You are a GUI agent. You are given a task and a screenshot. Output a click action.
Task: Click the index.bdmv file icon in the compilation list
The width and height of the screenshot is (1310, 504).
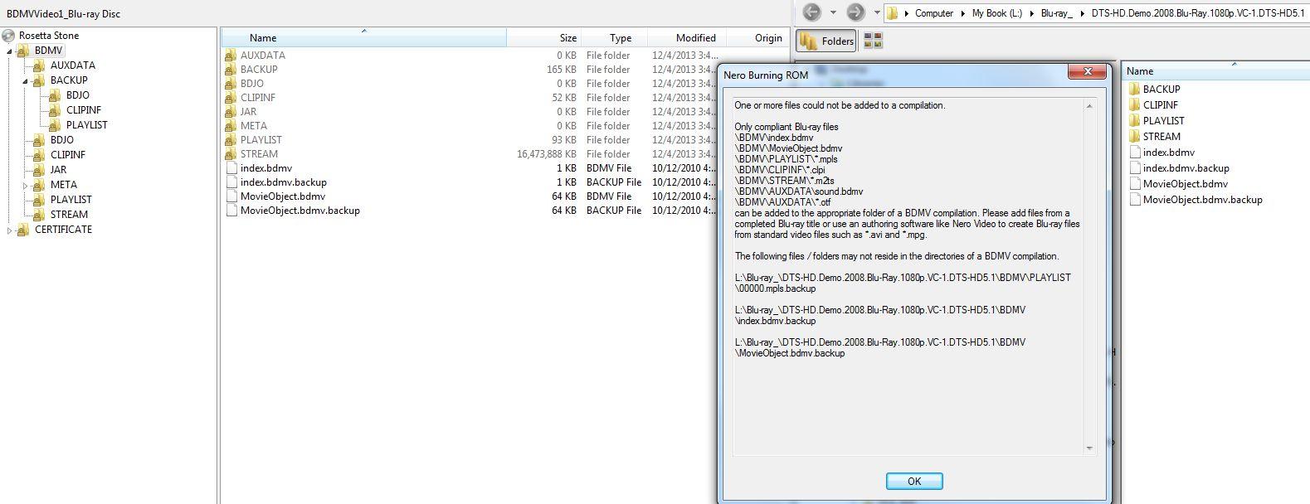point(231,168)
